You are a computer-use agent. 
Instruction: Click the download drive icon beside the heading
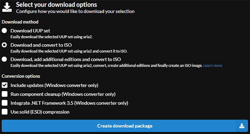[7, 7]
